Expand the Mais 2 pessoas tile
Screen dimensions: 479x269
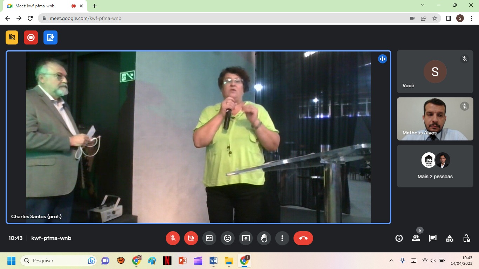(x=435, y=166)
